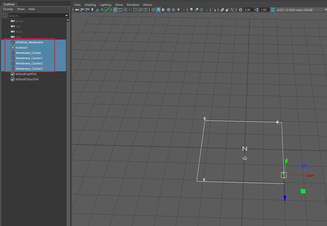Screen dimensions: 327x226
Task: Open Camera Attributes via the toolbar icon
Action: pyautogui.click(x=87, y=10)
